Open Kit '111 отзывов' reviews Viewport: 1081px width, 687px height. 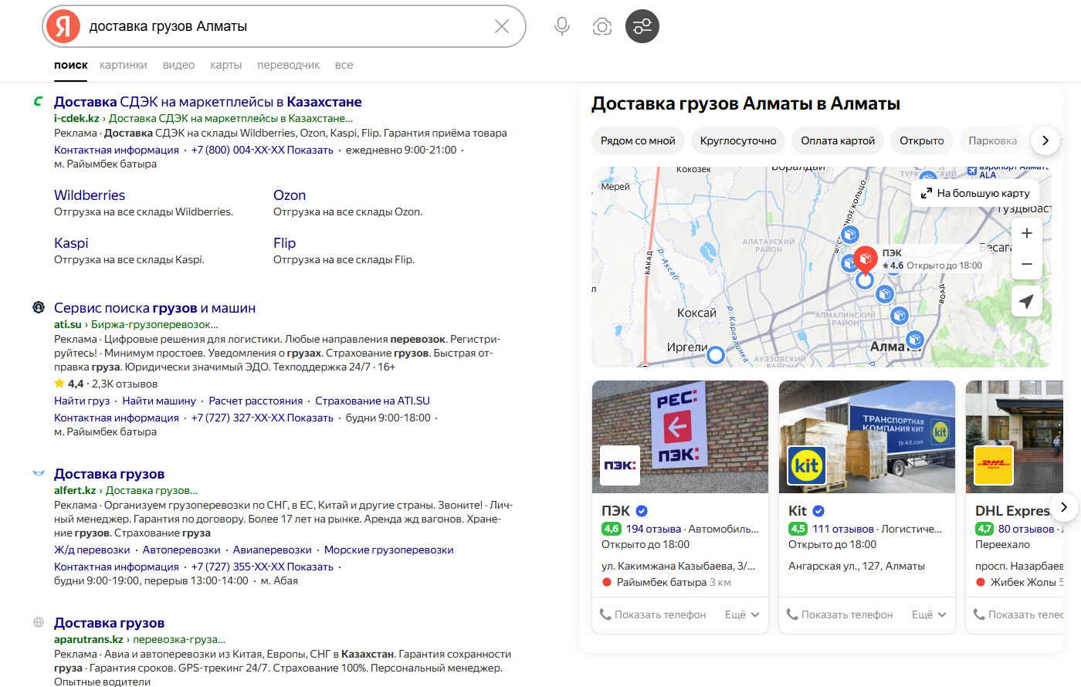843,529
